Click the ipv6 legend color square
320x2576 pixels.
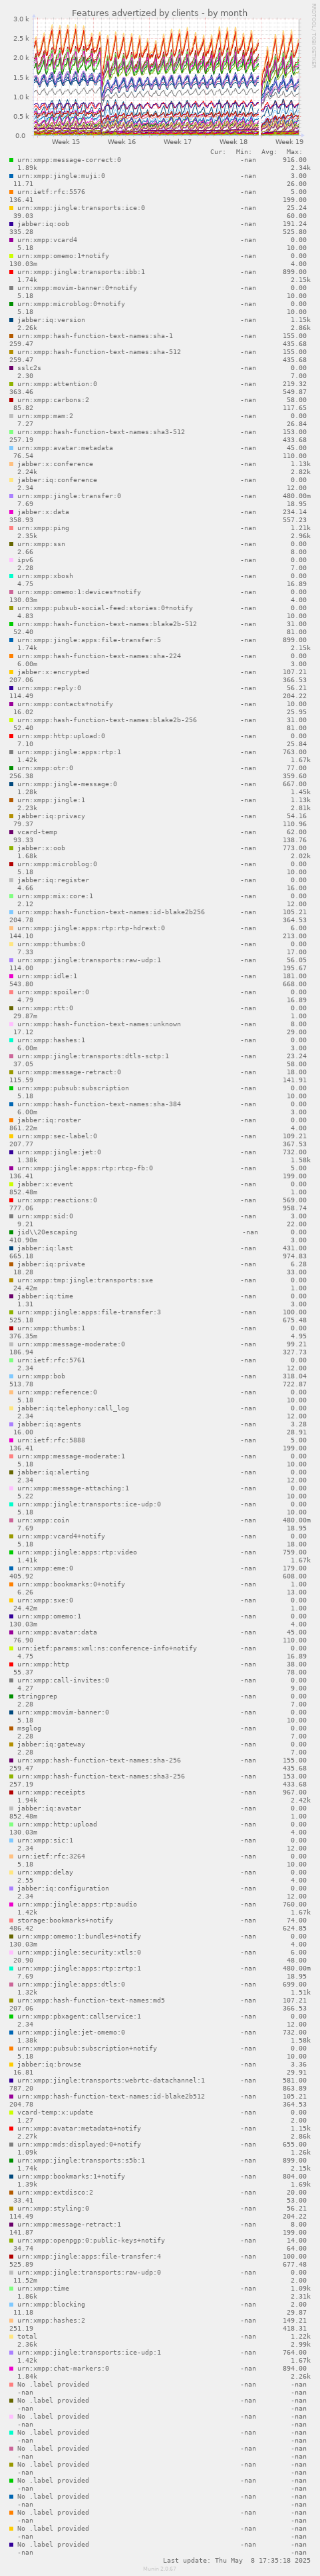12,560
